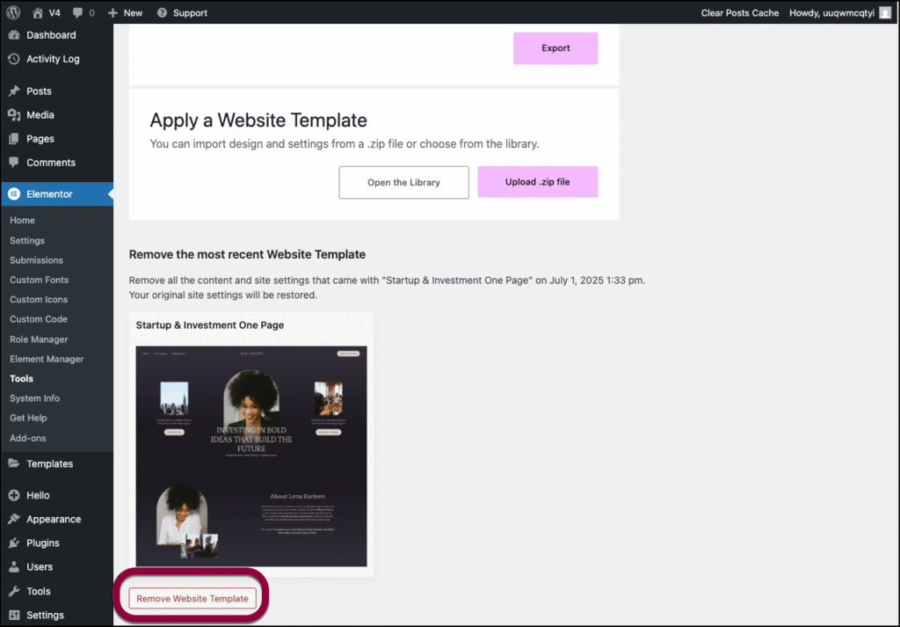Open the New content menu
This screenshot has height=627, width=900.
tap(125, 12)
